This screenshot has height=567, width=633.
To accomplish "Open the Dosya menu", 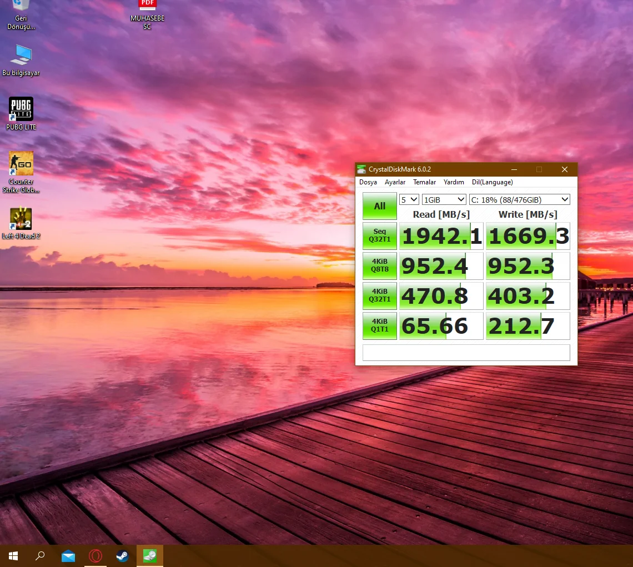I will [x=368, y=182].
